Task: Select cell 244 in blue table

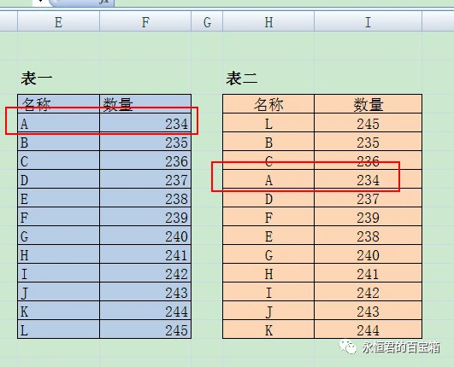Action: (145, 311)
